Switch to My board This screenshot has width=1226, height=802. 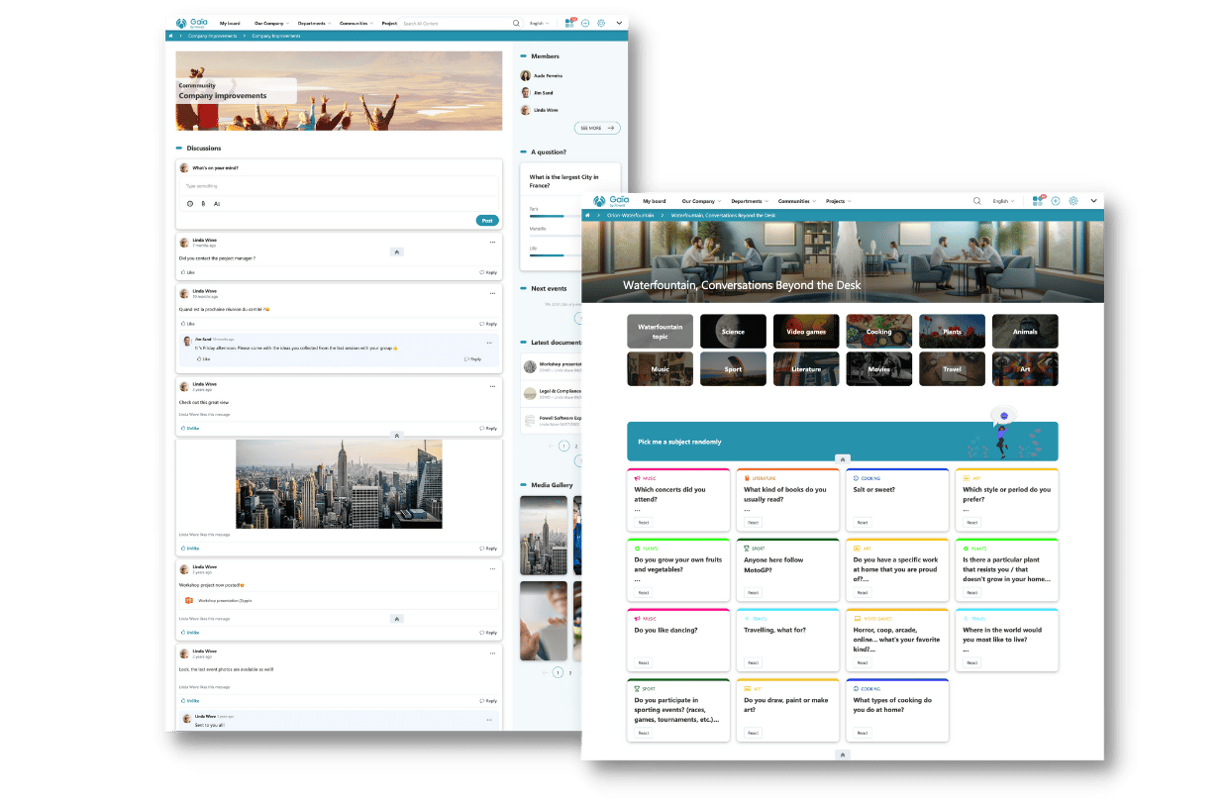[229, 22]
